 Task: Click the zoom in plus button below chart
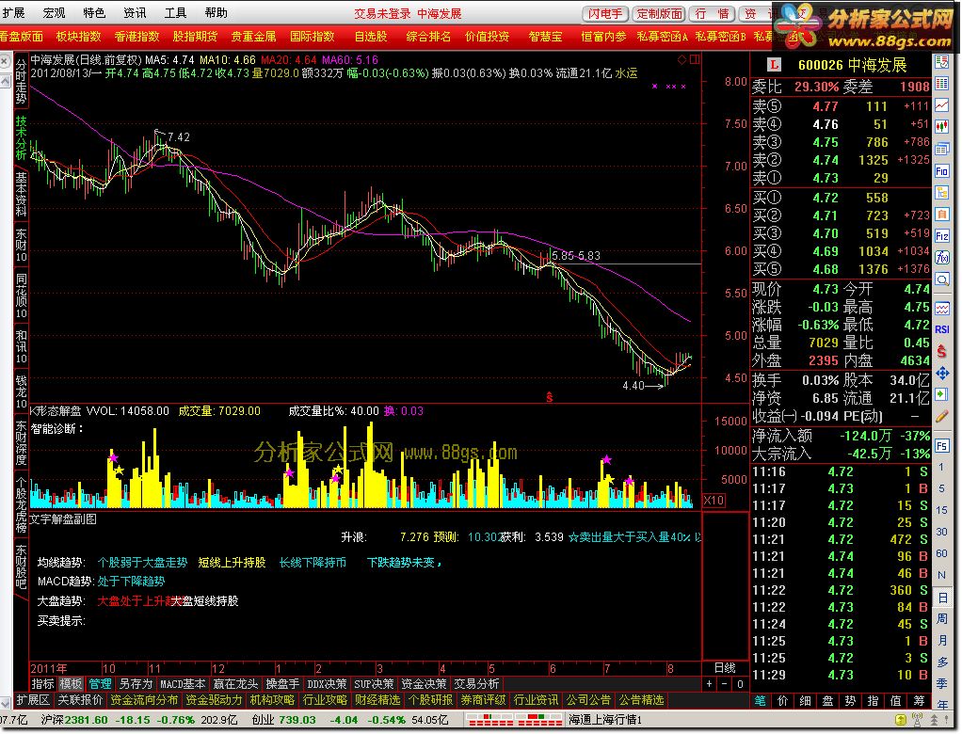tap(709, 684)
